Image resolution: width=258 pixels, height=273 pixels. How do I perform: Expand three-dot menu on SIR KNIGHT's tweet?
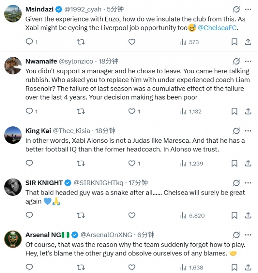(x=248, y=183)
